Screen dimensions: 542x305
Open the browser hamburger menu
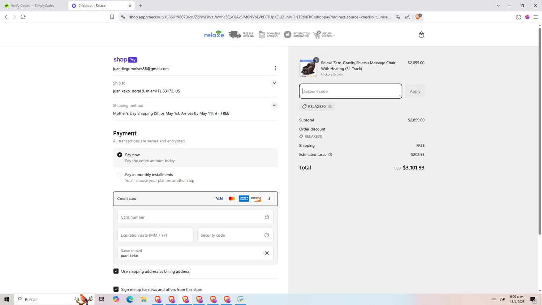tap(536, 17)
